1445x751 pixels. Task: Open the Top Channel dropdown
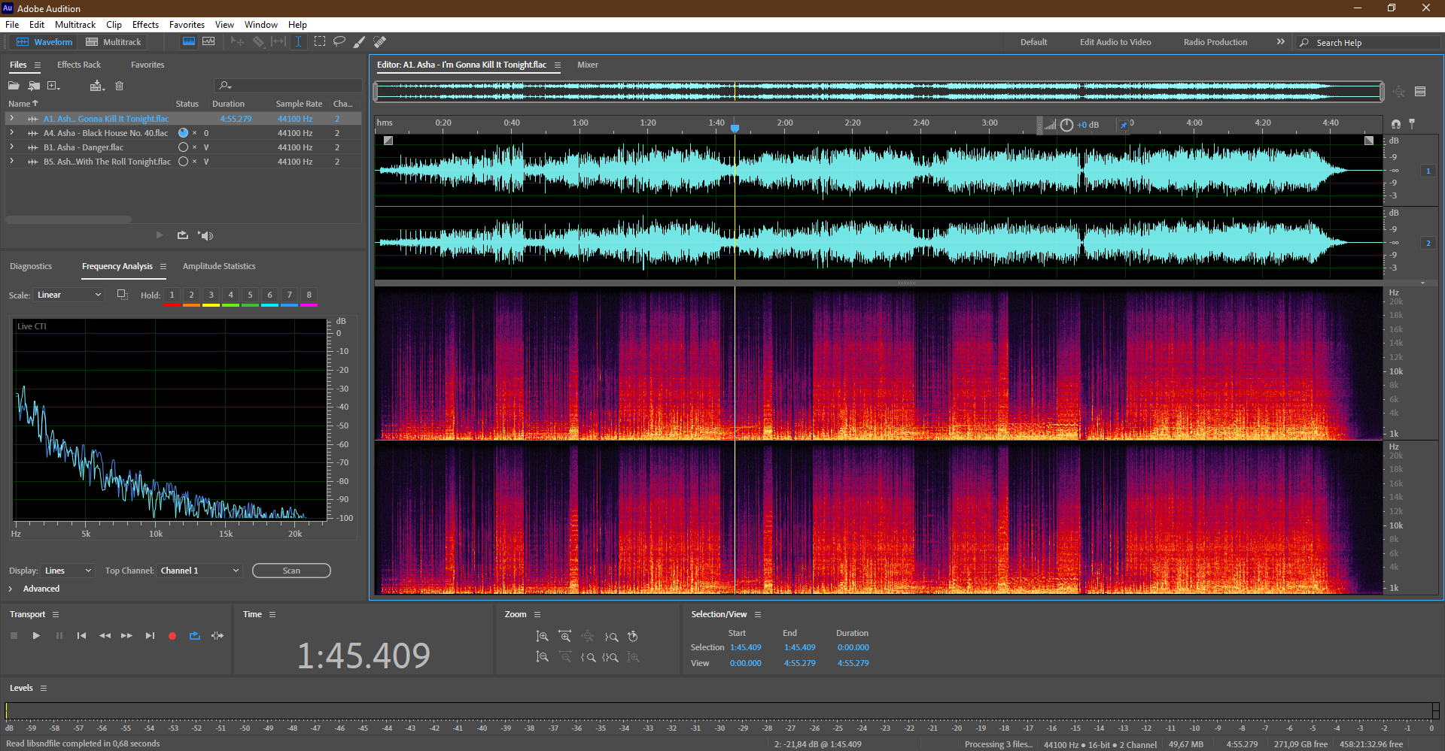pos(199,571)
